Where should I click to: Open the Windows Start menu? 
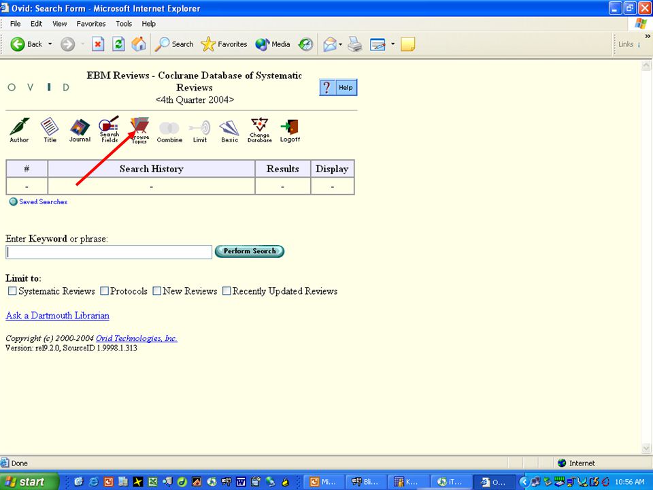point(29,482)
